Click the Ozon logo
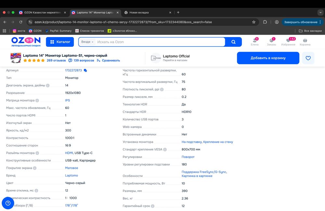This screenshot has height=211, width=325. point(26,42)
